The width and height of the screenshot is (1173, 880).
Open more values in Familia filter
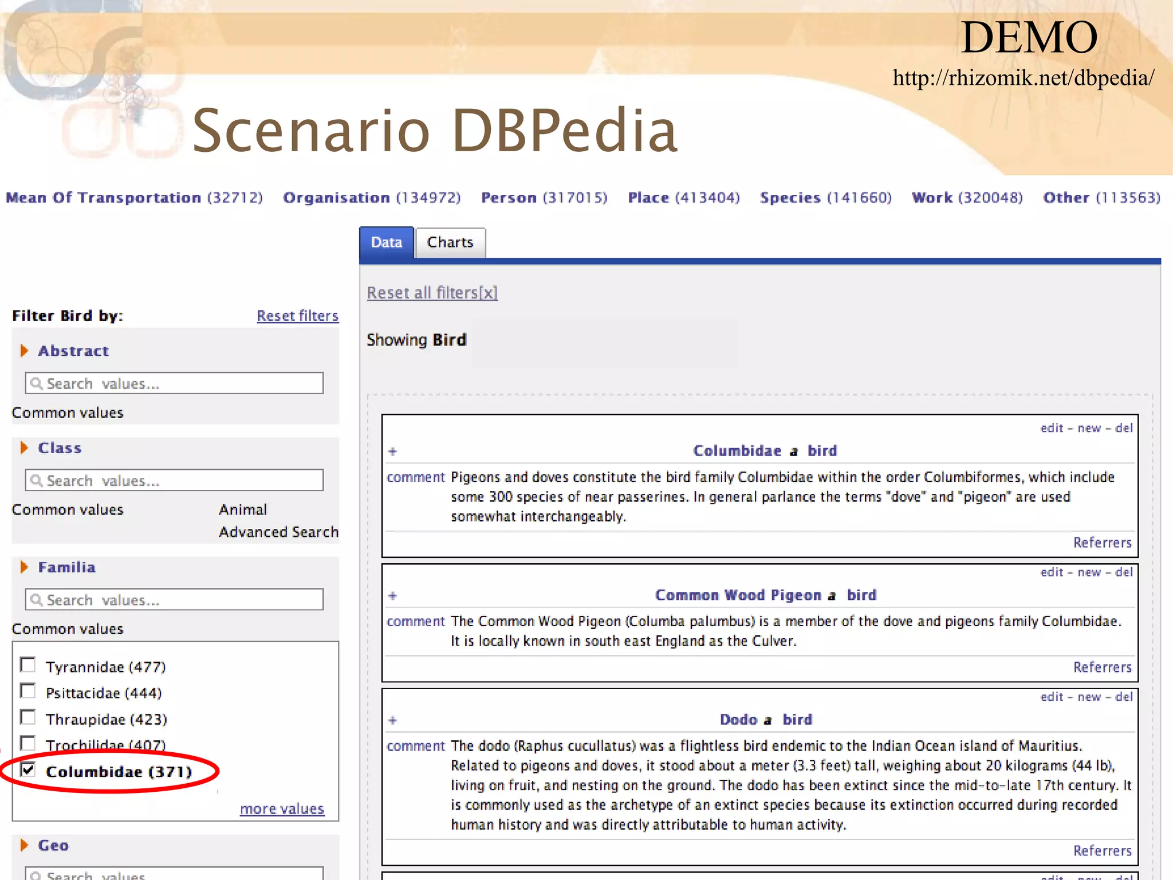(x=282, y=809)
